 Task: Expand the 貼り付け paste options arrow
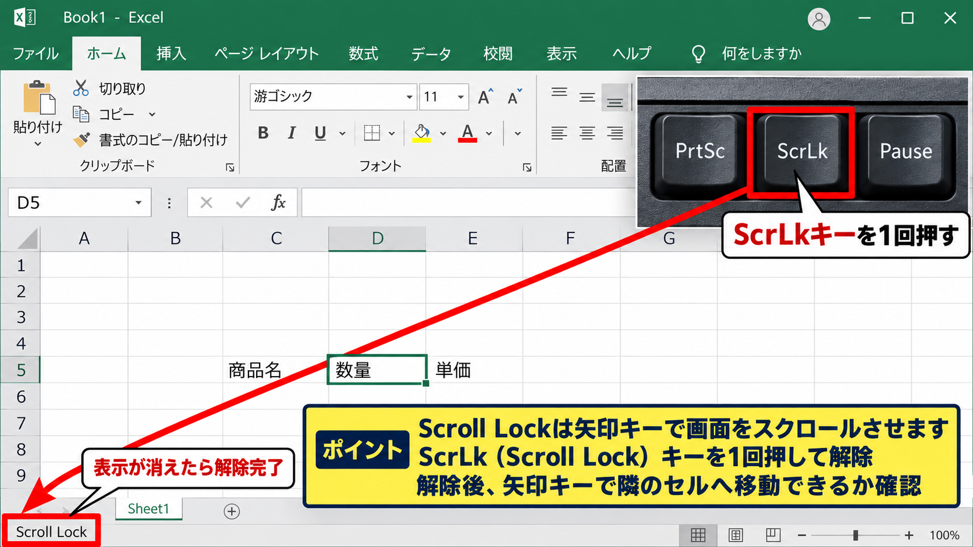tap(38, 144)
